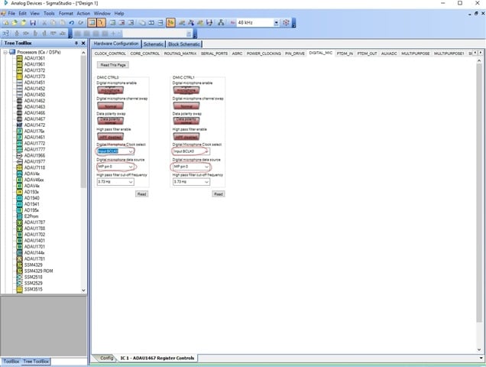This screenshot has height=367, width=486.
Task: Click the Tree ToolBox vertical scrollbar
Action: [83, 121]
